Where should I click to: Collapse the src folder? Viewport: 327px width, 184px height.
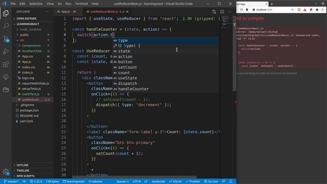(x=22, y=40)
